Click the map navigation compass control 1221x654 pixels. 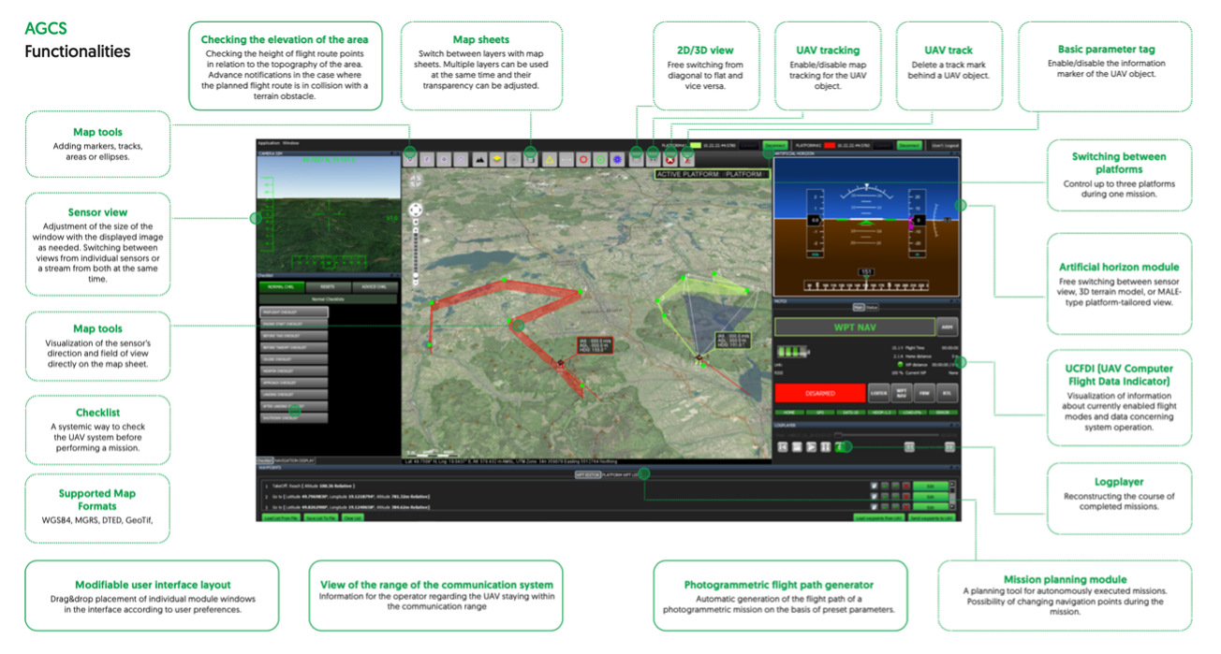coord(416,210)
